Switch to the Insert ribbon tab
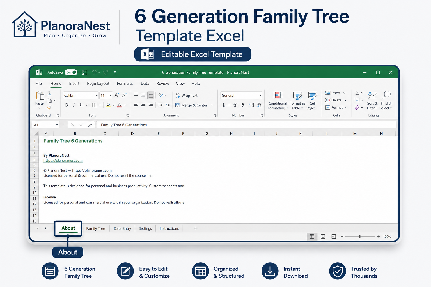 click(74, 83)
